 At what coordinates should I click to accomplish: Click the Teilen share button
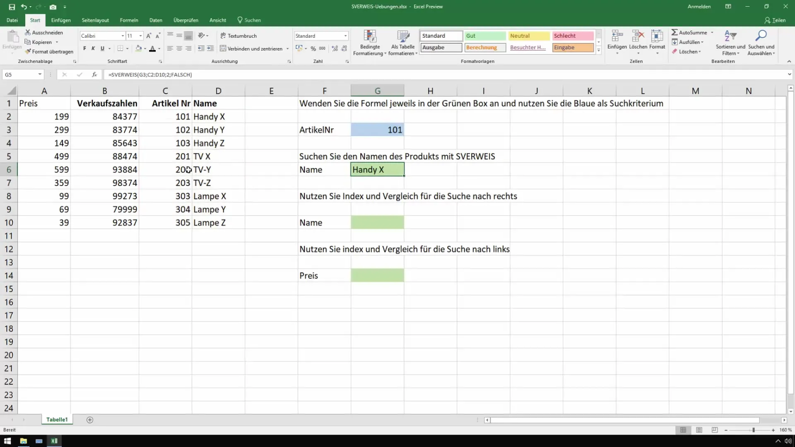point(775,20)
